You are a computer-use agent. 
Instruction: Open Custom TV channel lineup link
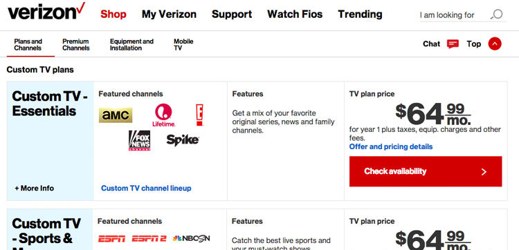146,189
